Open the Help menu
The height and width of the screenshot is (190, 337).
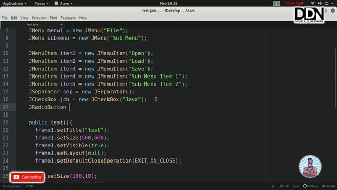[x=83, y=17]
